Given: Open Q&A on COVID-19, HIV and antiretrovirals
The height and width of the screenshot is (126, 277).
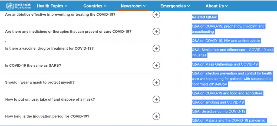Looking at the screenshot, I should tap(226, 41).
